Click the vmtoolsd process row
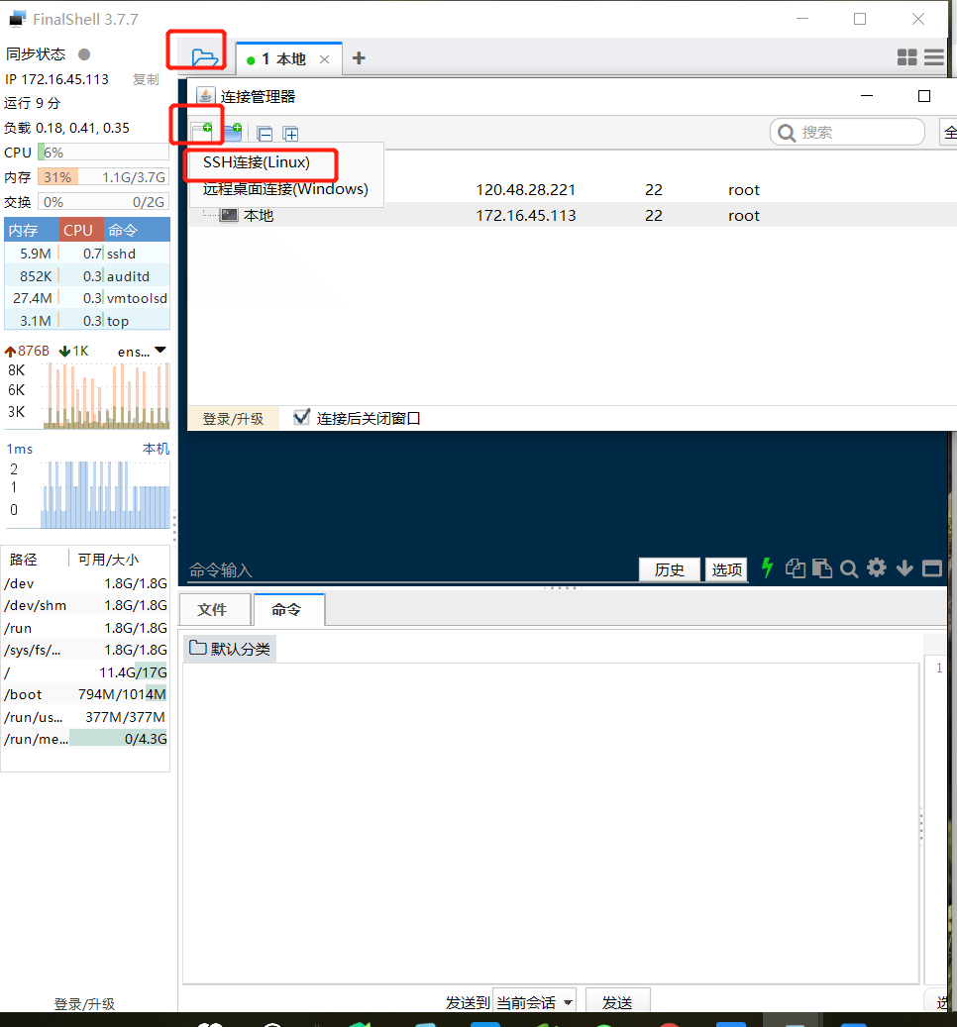Image resolution: width=957 pixels, height=1027 pixels. click(87, 298)
